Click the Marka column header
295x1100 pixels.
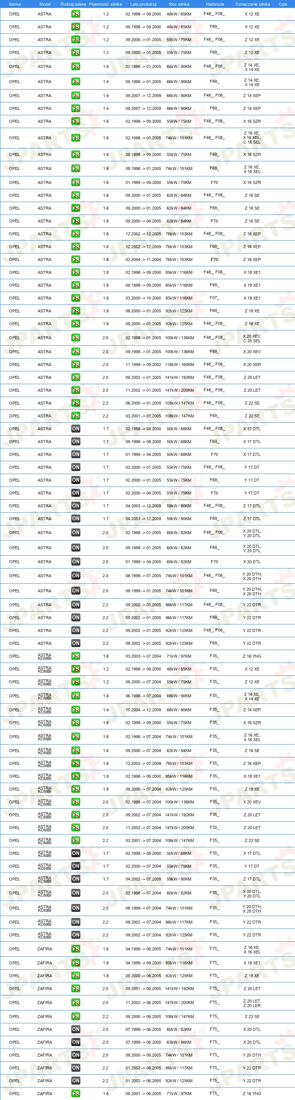point(14,4)
